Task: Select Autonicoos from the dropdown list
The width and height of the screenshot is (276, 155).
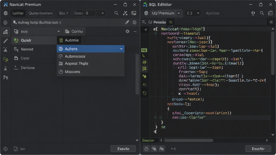Action: tap(91, 56)
